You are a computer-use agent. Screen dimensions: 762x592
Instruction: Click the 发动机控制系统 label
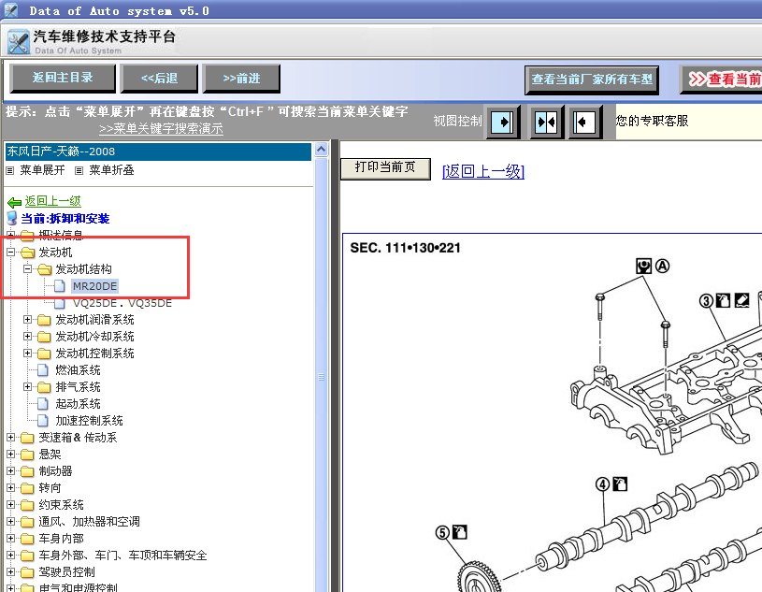[x=94, y=354]
